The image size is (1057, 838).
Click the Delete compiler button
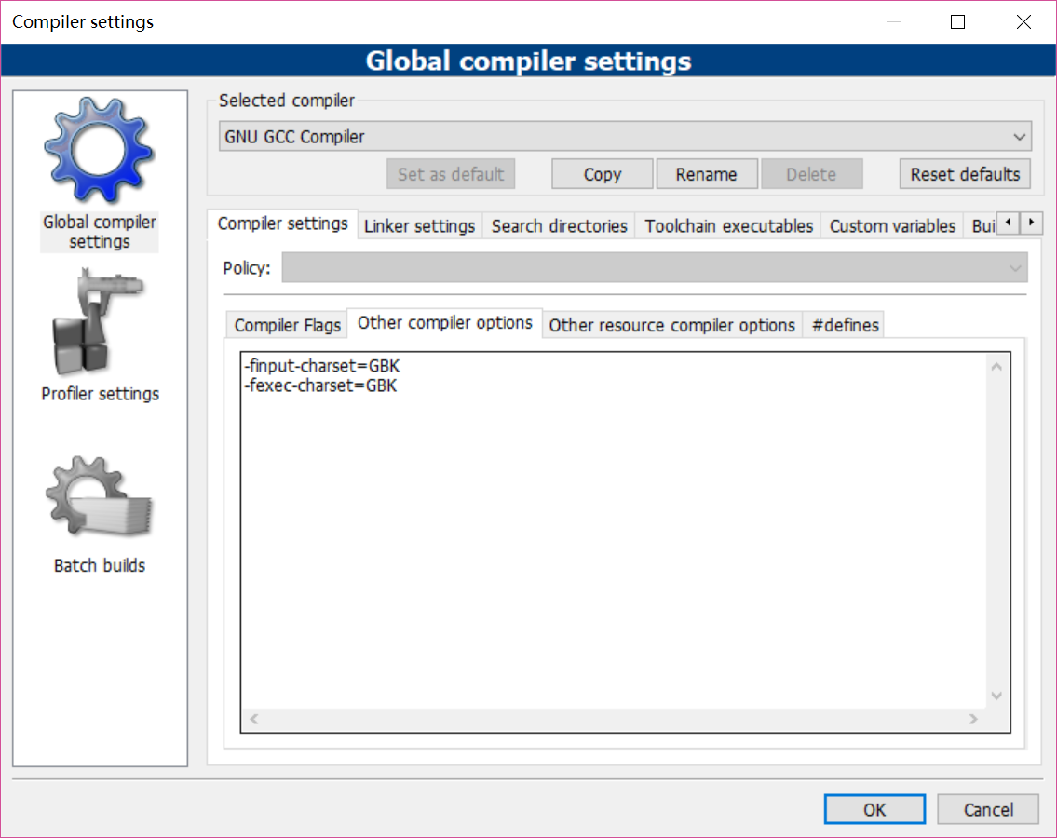tap(811, 175)
